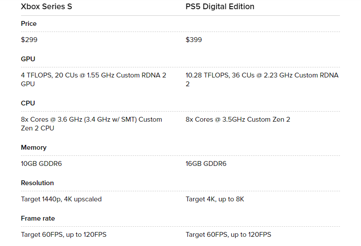
Task: Click the $399 PS5 price
Action: coord(194,40)
